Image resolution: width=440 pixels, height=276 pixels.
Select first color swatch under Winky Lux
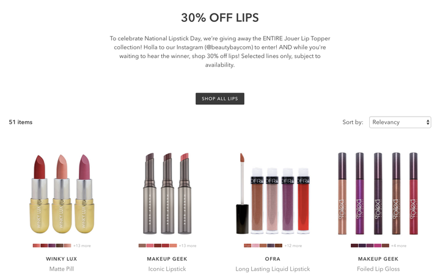click(x=36, y=246)
